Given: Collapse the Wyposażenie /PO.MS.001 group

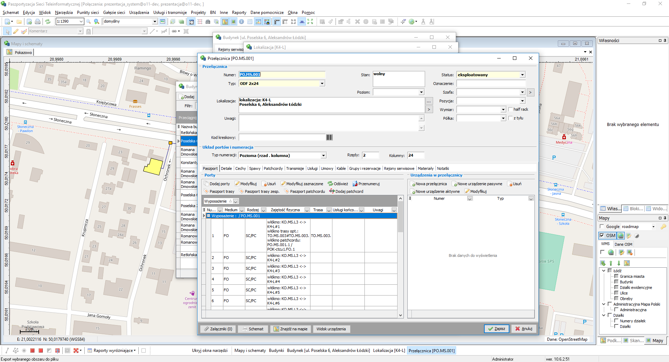Looking at the screenshot, I should tap(209, 216).
